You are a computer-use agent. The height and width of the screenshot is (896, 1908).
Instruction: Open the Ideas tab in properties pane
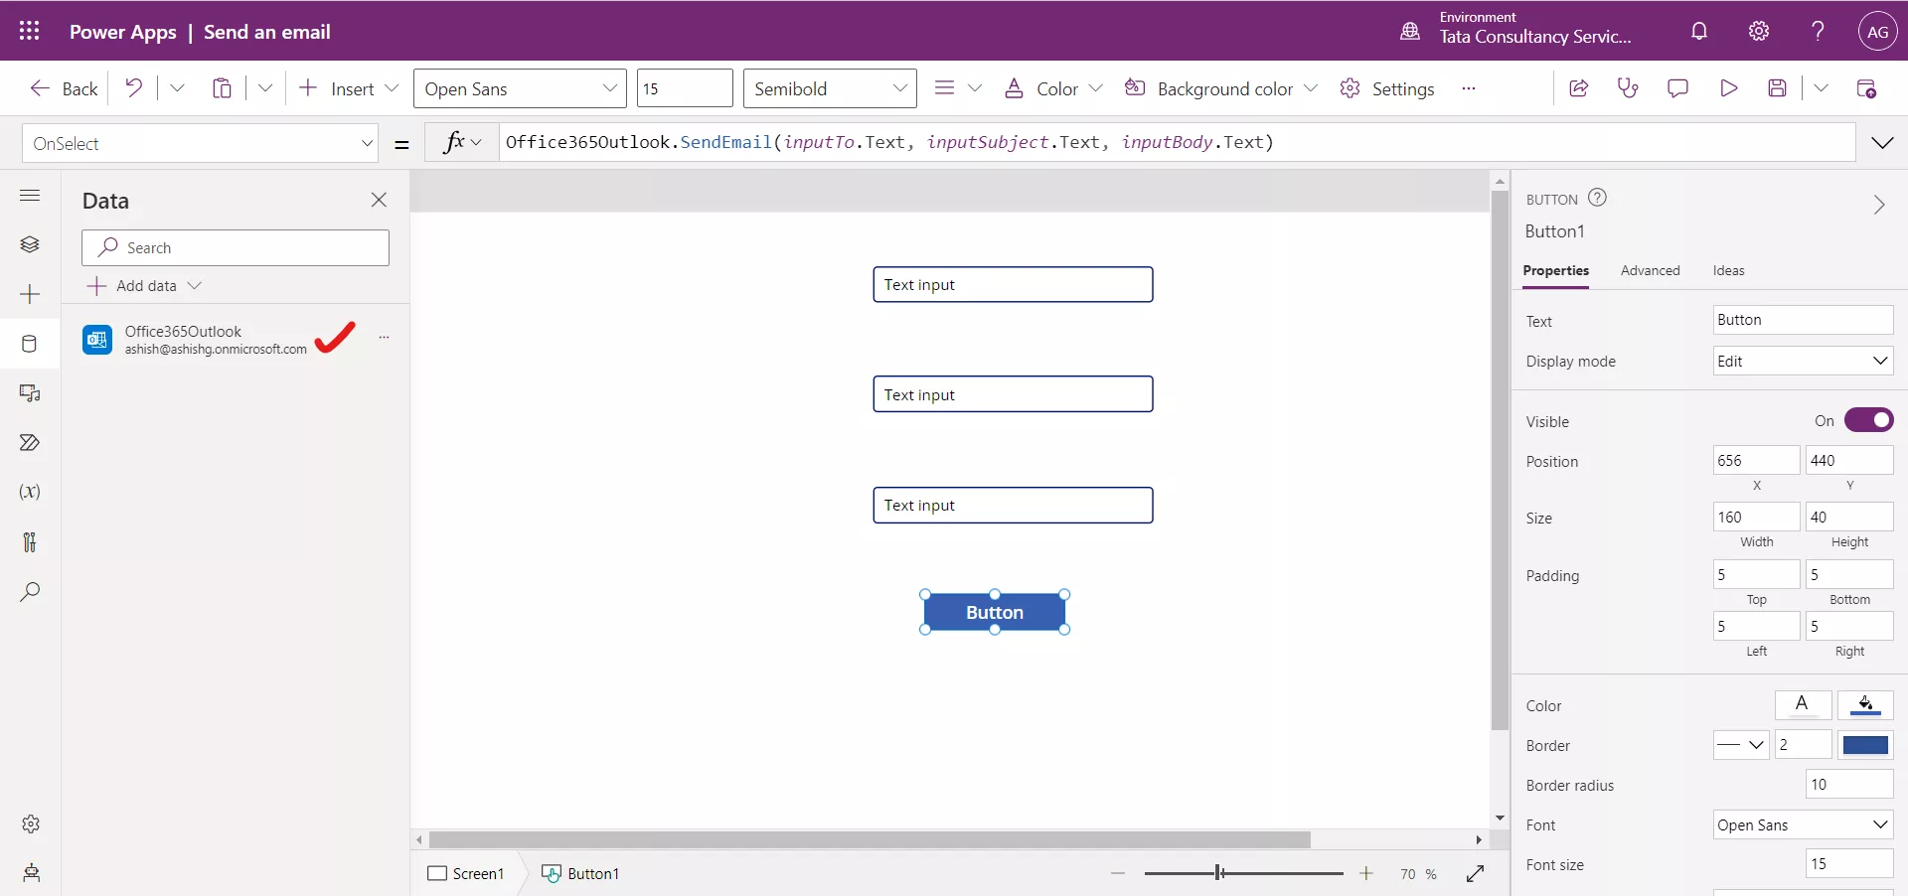click(1729, 270)
